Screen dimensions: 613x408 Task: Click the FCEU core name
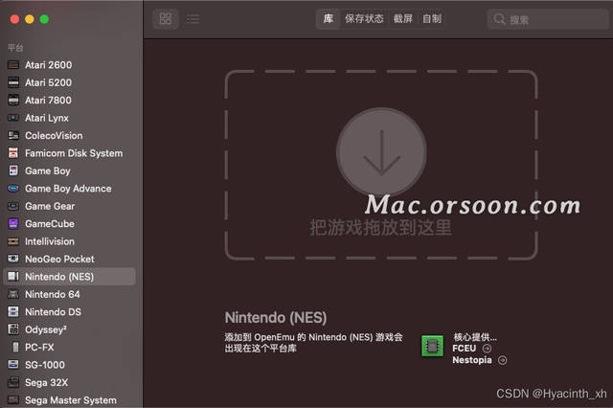click(464, 349)
